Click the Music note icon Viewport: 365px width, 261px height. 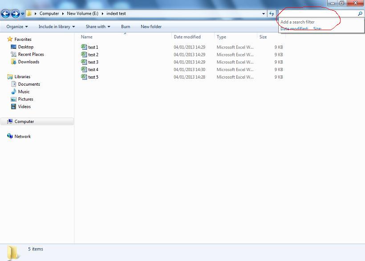13,91
